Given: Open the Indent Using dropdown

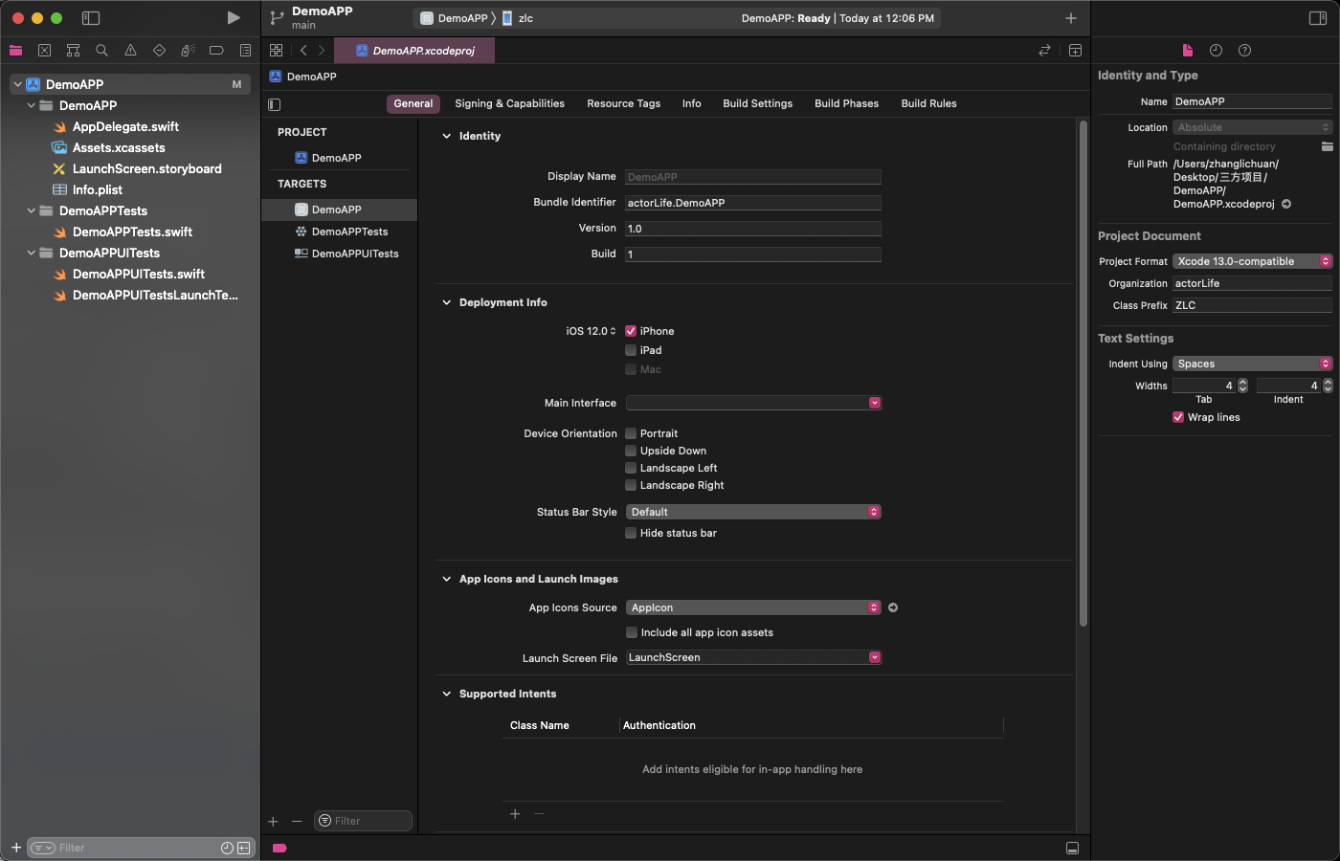Looking at the screenshot, I should [1252, 364].
